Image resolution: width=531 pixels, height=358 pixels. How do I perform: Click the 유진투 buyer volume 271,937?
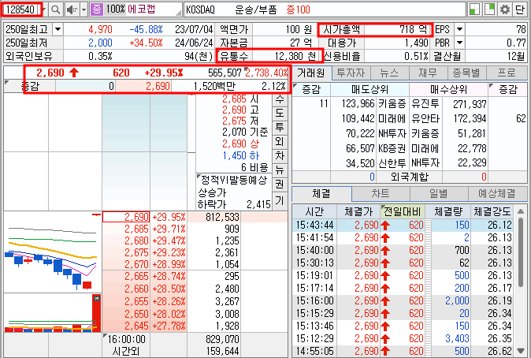(x=470, y=104)
